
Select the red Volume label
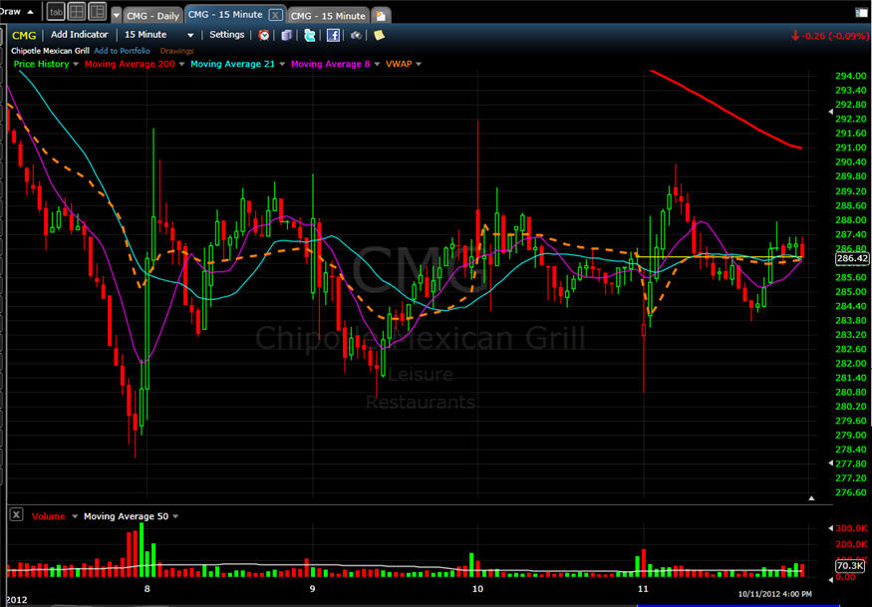click(49, 516)
